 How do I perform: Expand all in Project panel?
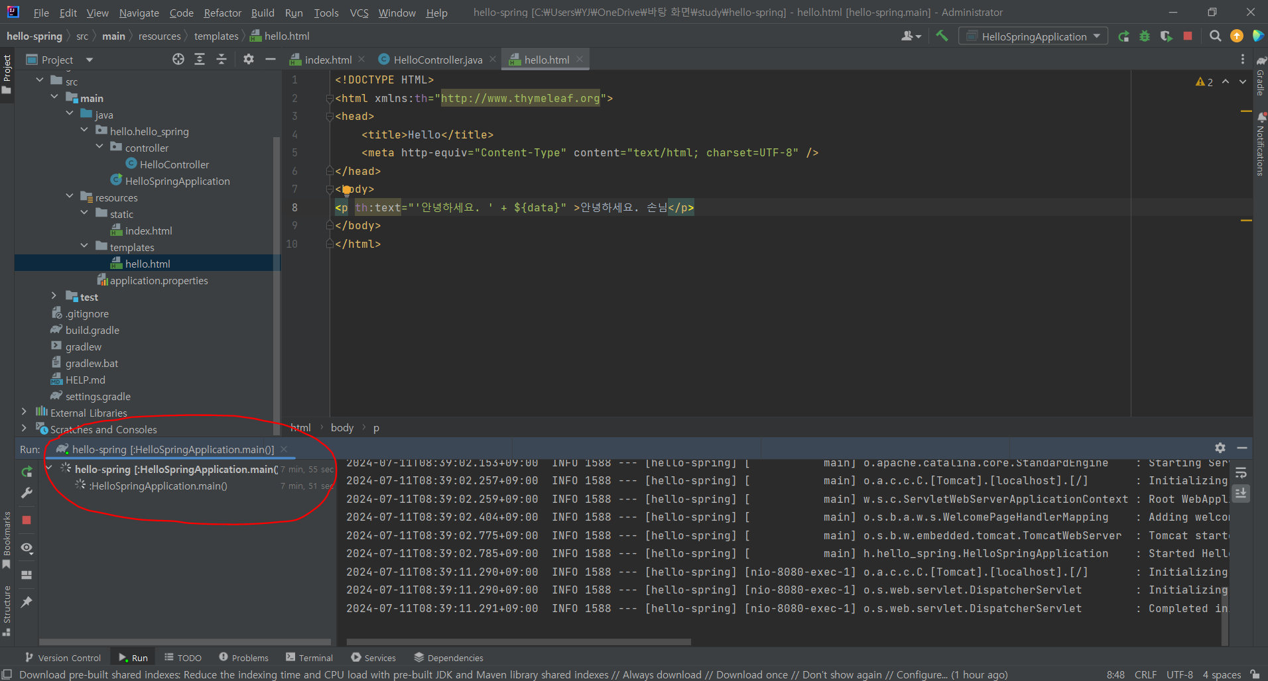[200, 60]
